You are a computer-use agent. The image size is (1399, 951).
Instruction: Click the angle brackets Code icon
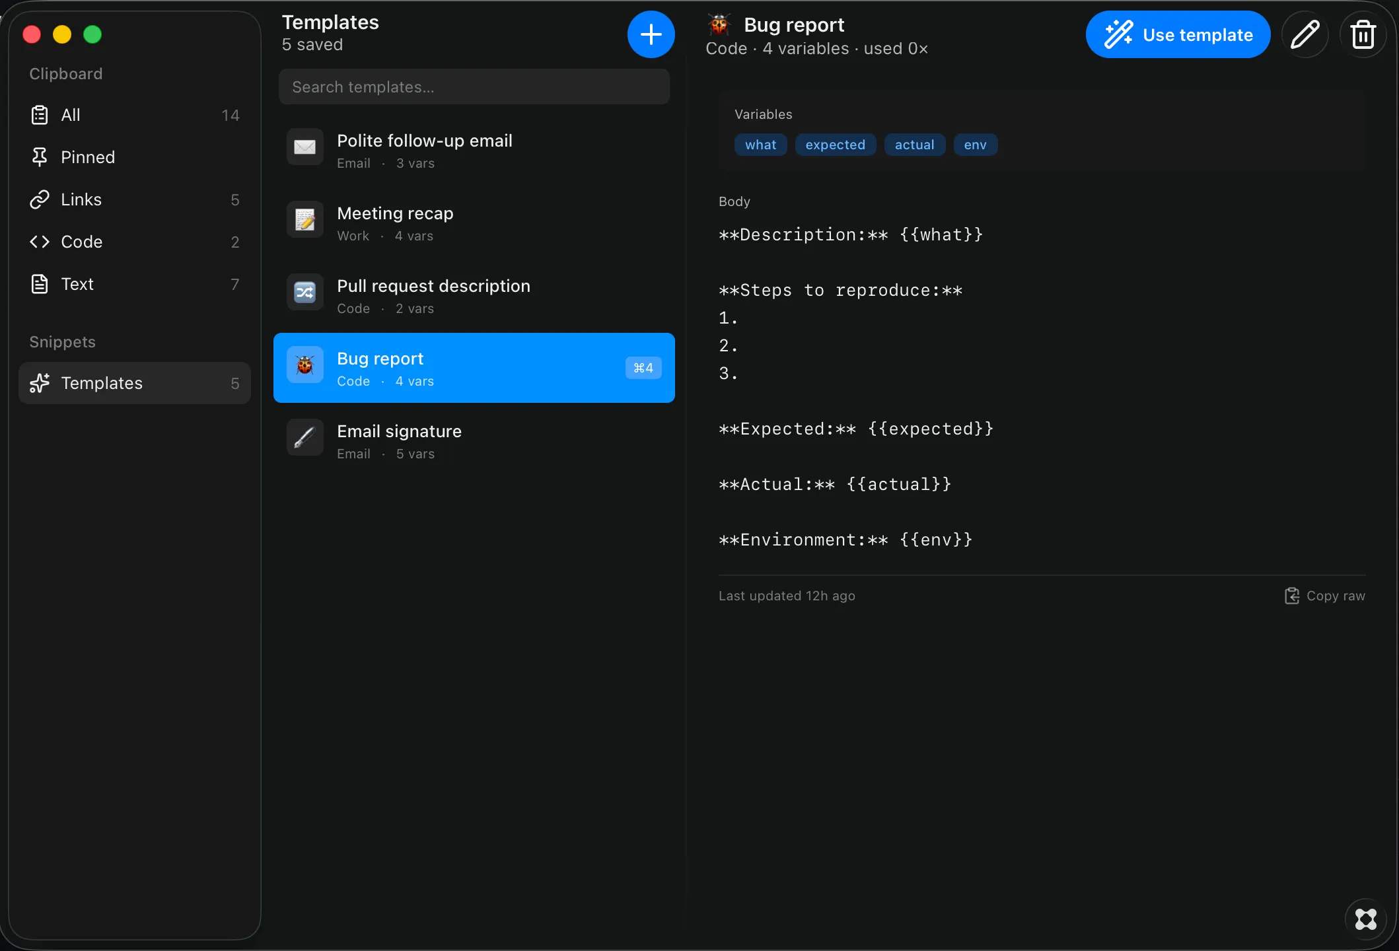tap(40, 242)
